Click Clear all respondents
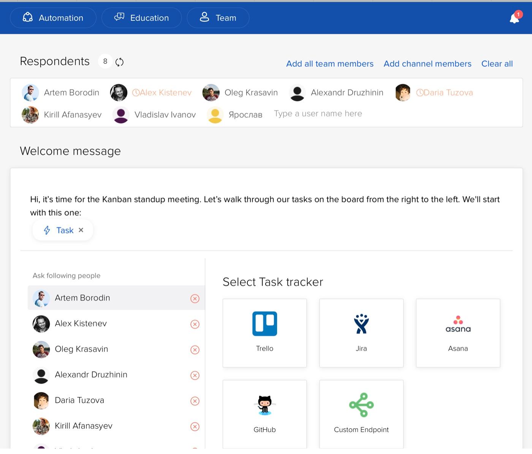The height and width of the screenshot is (454, 532). pyautogui.click(x=497, y=64)
